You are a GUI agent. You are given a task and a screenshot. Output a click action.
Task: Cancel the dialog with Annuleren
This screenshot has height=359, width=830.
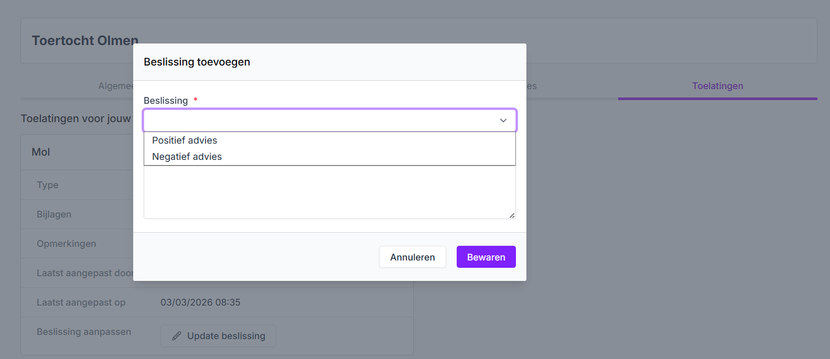[412, 257]
